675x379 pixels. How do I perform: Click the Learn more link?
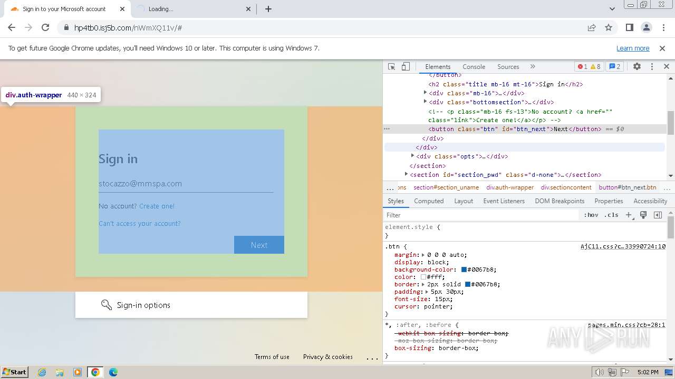633,48
